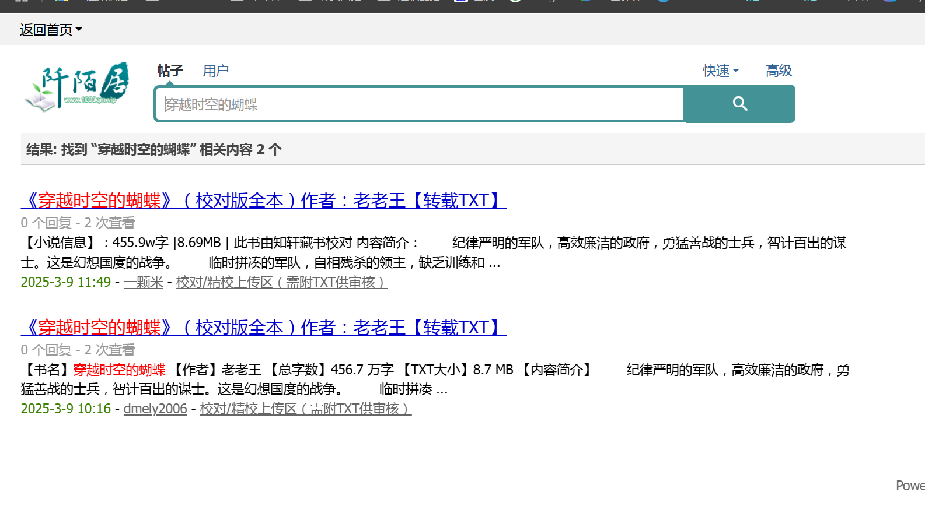Open the 高级 advanced search link

[779, 71]
